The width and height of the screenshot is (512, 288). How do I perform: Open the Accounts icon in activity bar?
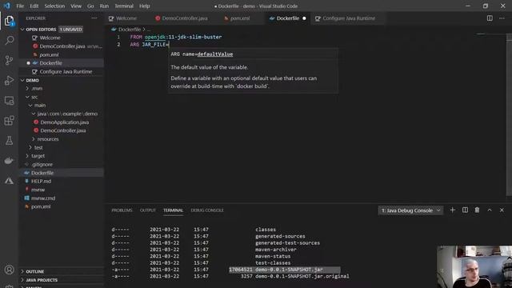point(9,270)
